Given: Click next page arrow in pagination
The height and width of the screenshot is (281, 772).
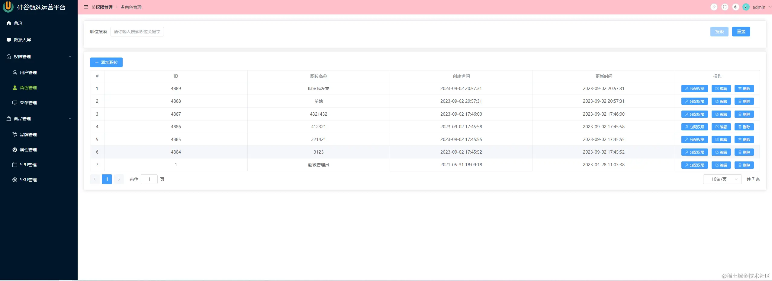Looking at the screenshot, I should [119, 179].
